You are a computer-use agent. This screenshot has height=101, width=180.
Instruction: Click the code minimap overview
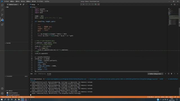pos(173,17)
